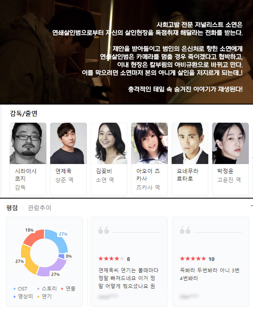Viewport: 253px width, 312px height.
Task: Select the OST legend dot
Action: tap(14, 289)
